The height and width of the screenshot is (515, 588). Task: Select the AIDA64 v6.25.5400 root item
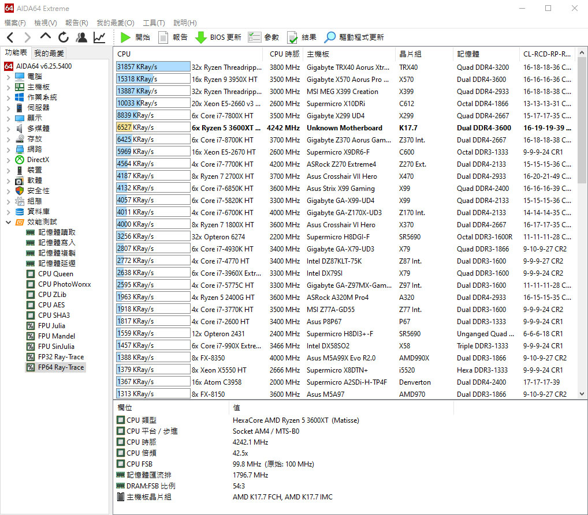point(38,66)
